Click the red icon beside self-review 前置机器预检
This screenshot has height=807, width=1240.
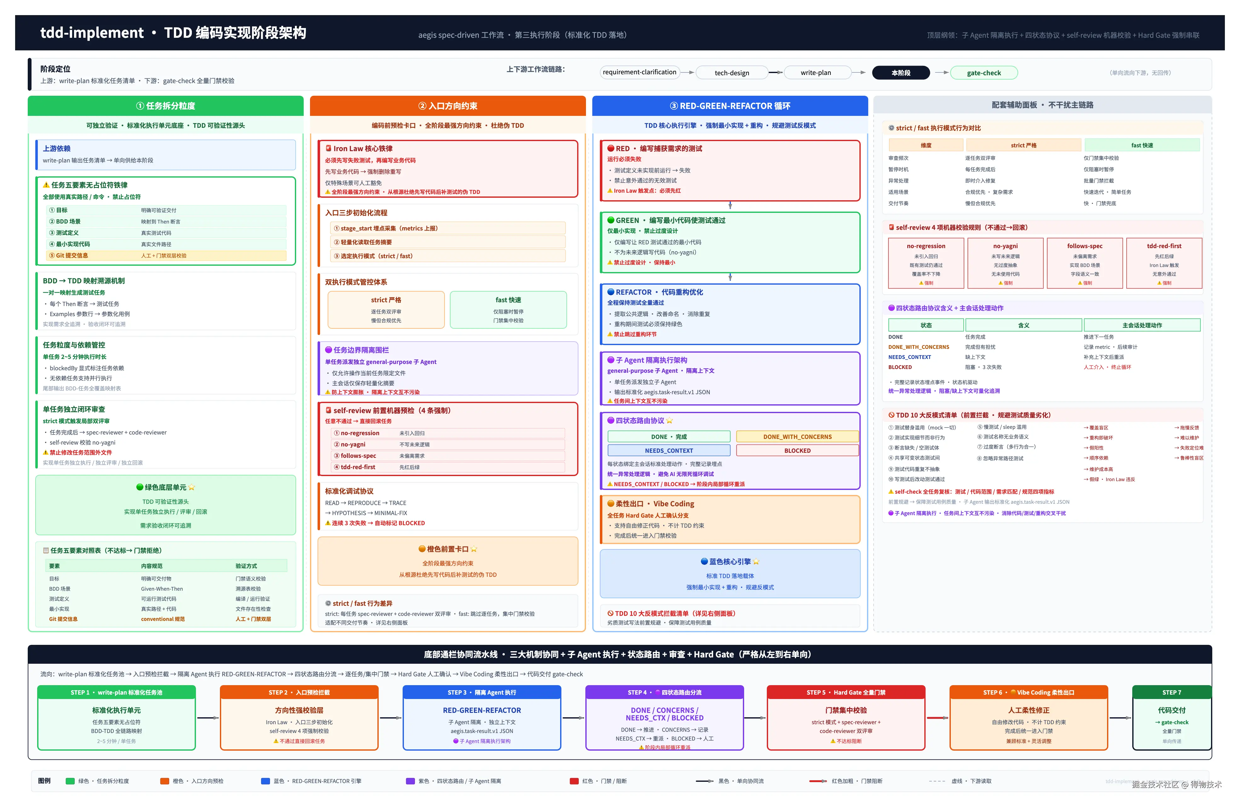point(328,410)
